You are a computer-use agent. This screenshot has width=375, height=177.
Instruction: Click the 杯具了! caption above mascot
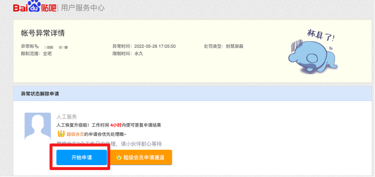click(x=321, y=35)
